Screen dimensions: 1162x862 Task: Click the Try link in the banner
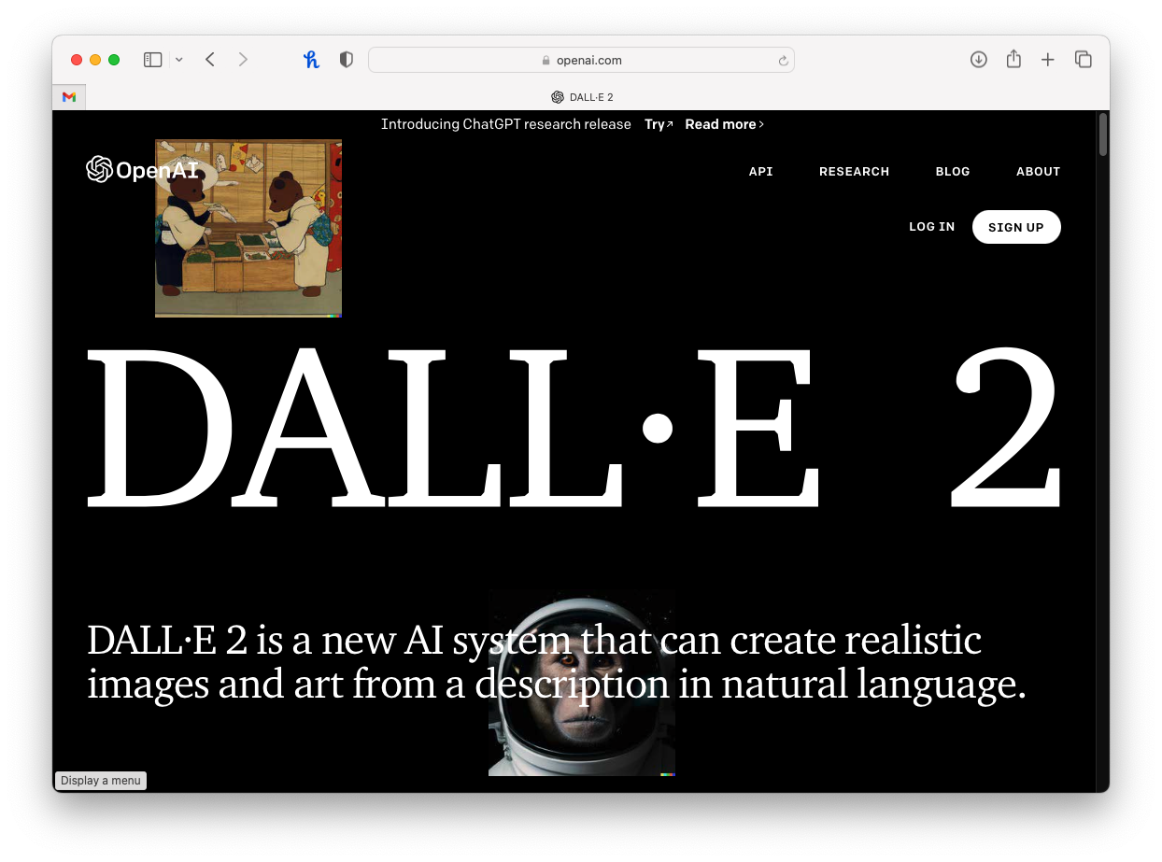(x=659, y=124)
